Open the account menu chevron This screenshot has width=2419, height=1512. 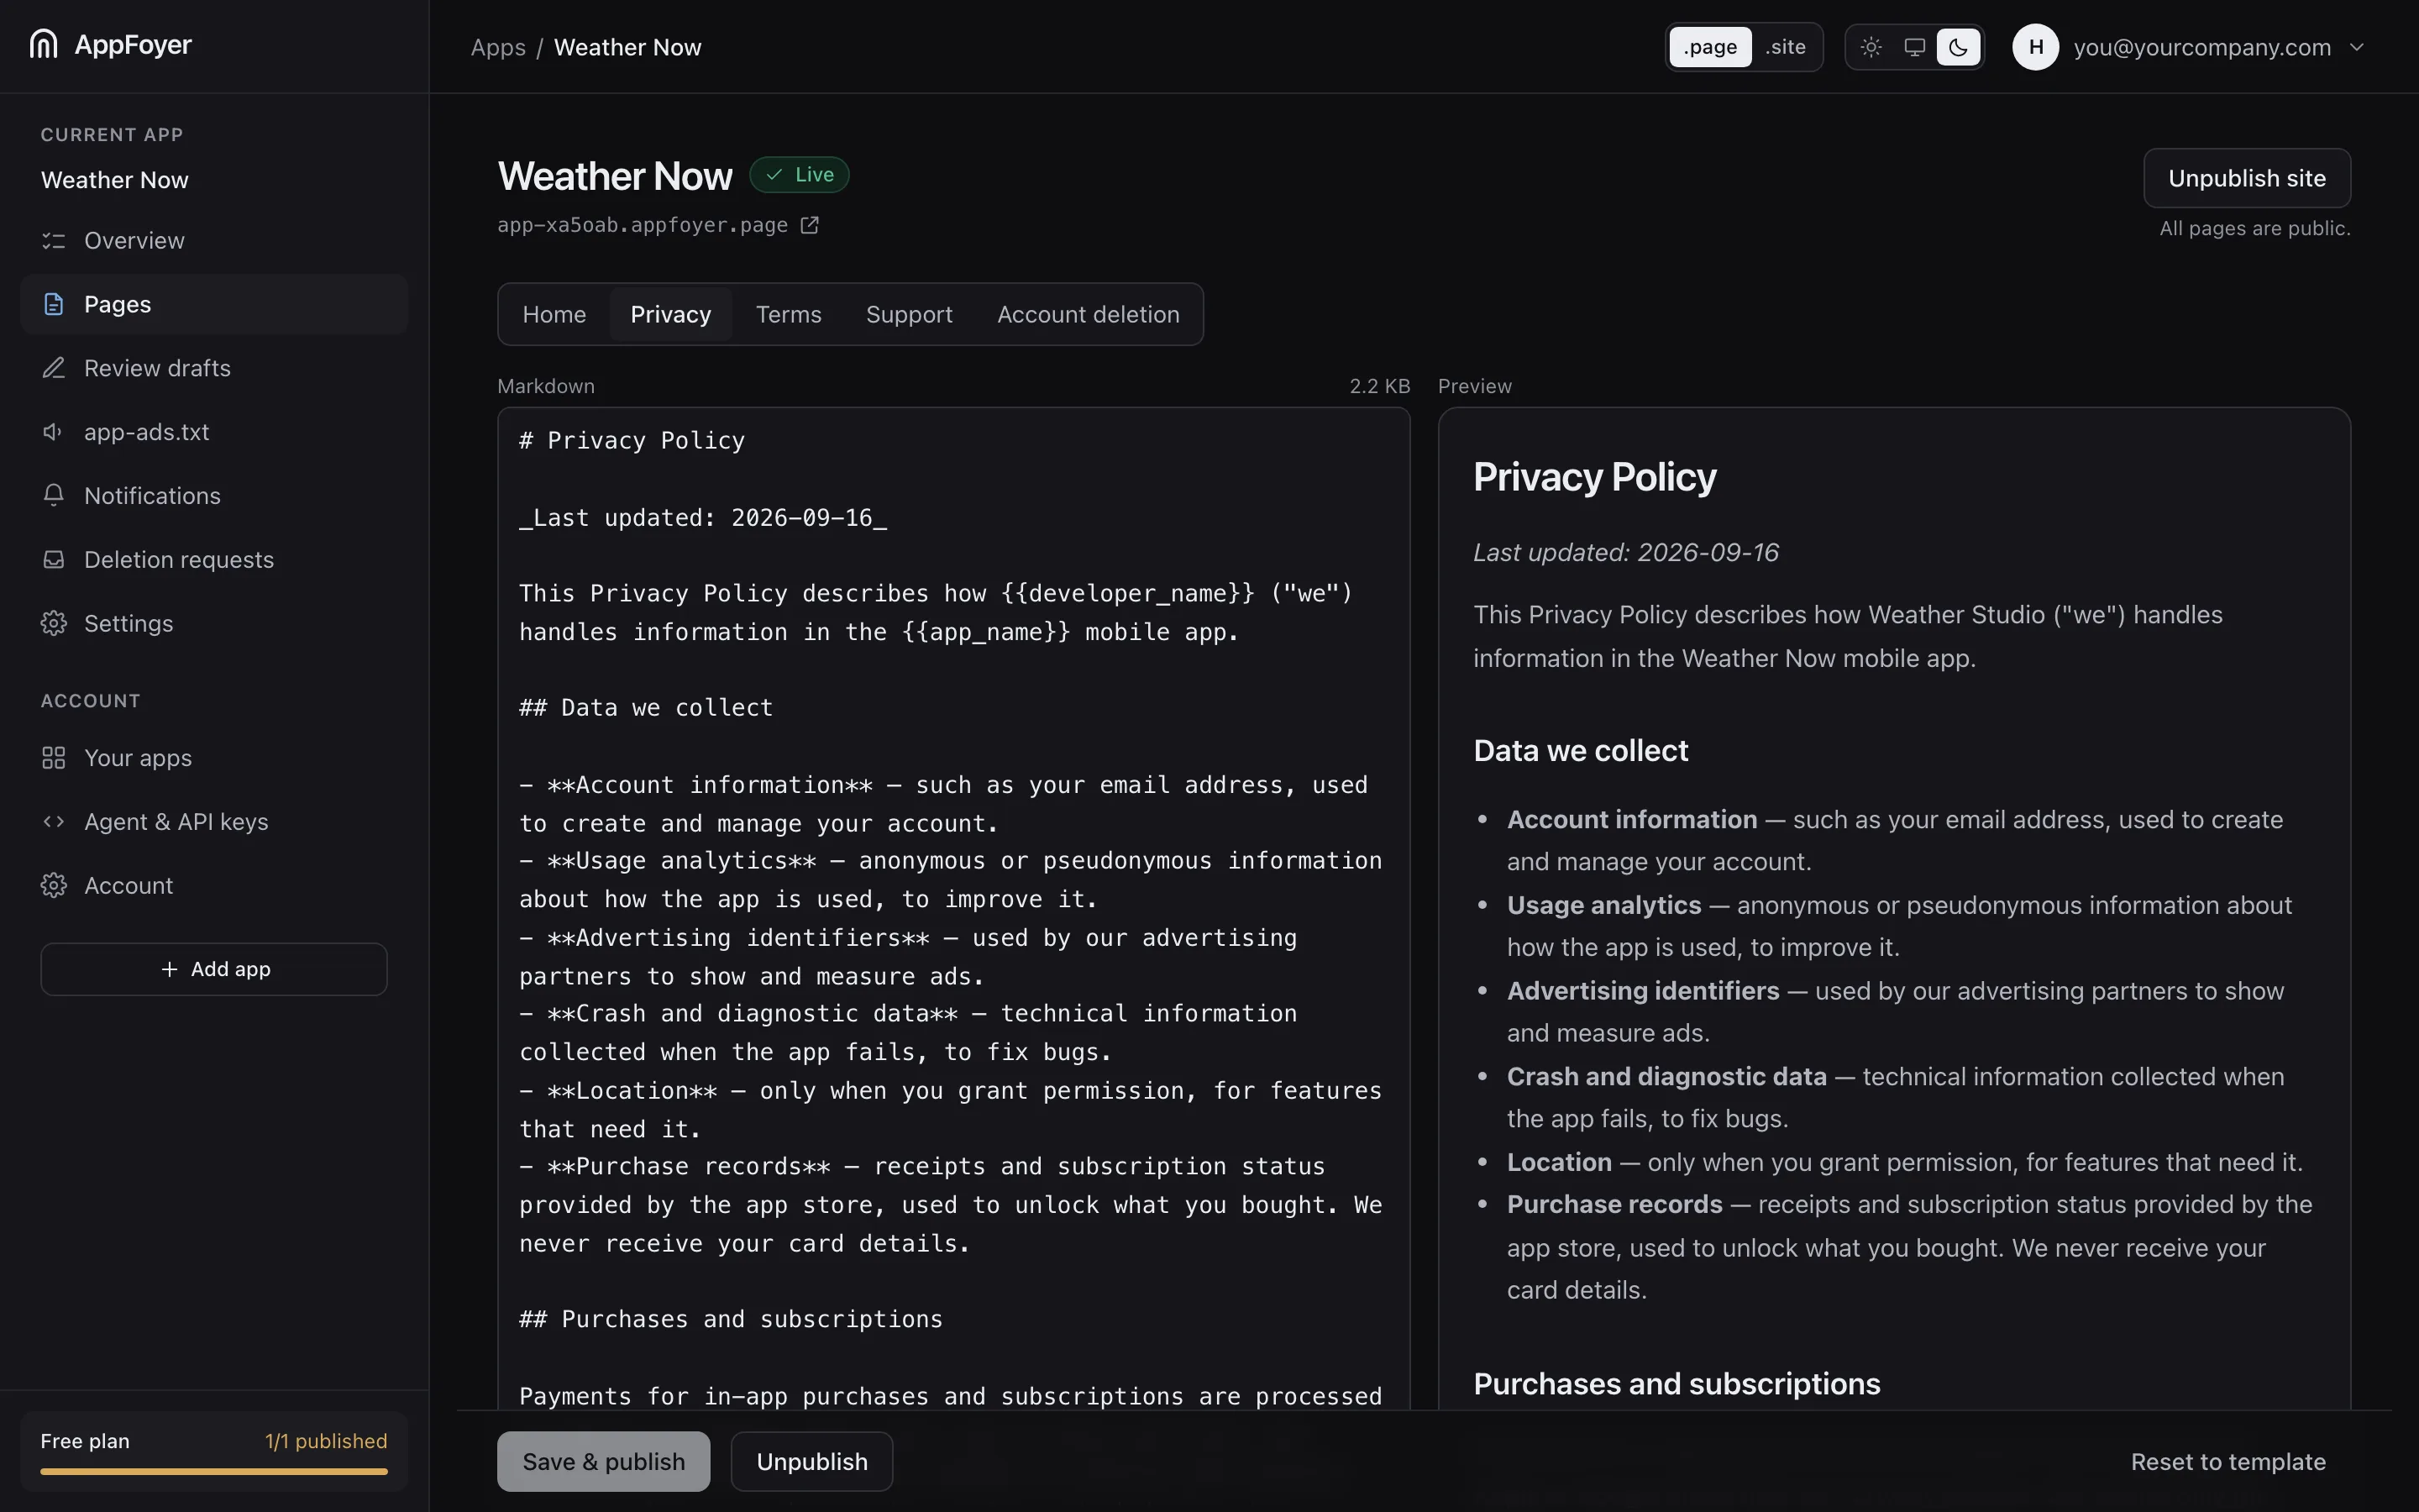click(2357, 47)
